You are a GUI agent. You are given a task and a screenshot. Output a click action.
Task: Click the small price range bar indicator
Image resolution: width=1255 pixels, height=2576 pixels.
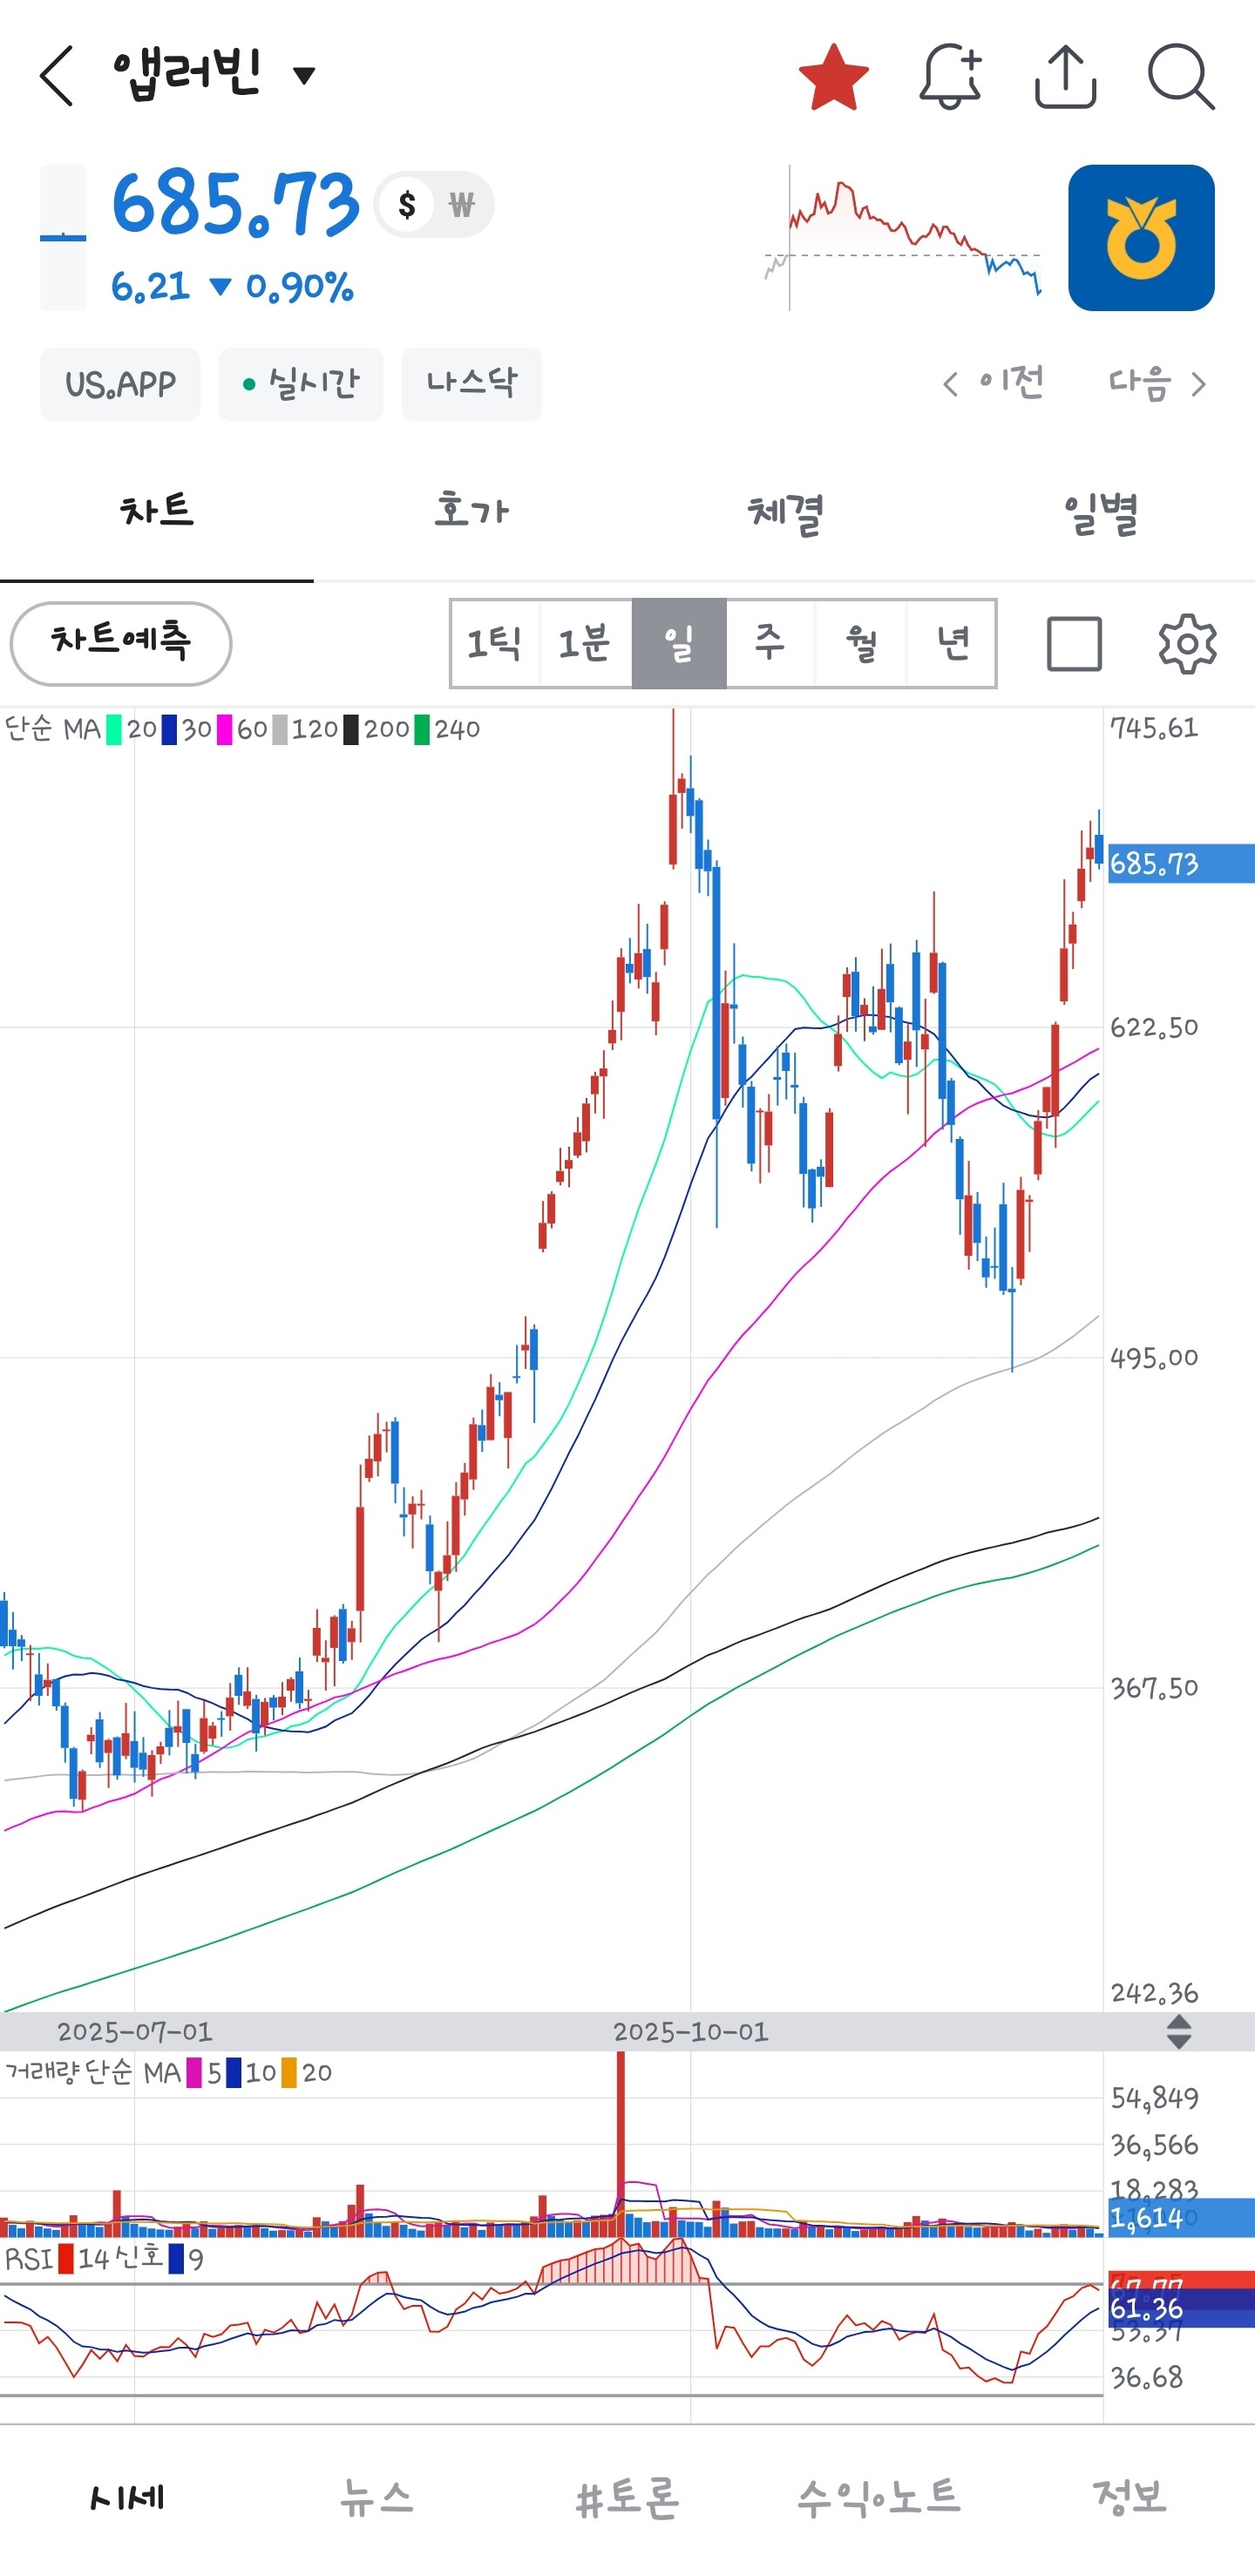pyautogui.click(x=63, y=238)
